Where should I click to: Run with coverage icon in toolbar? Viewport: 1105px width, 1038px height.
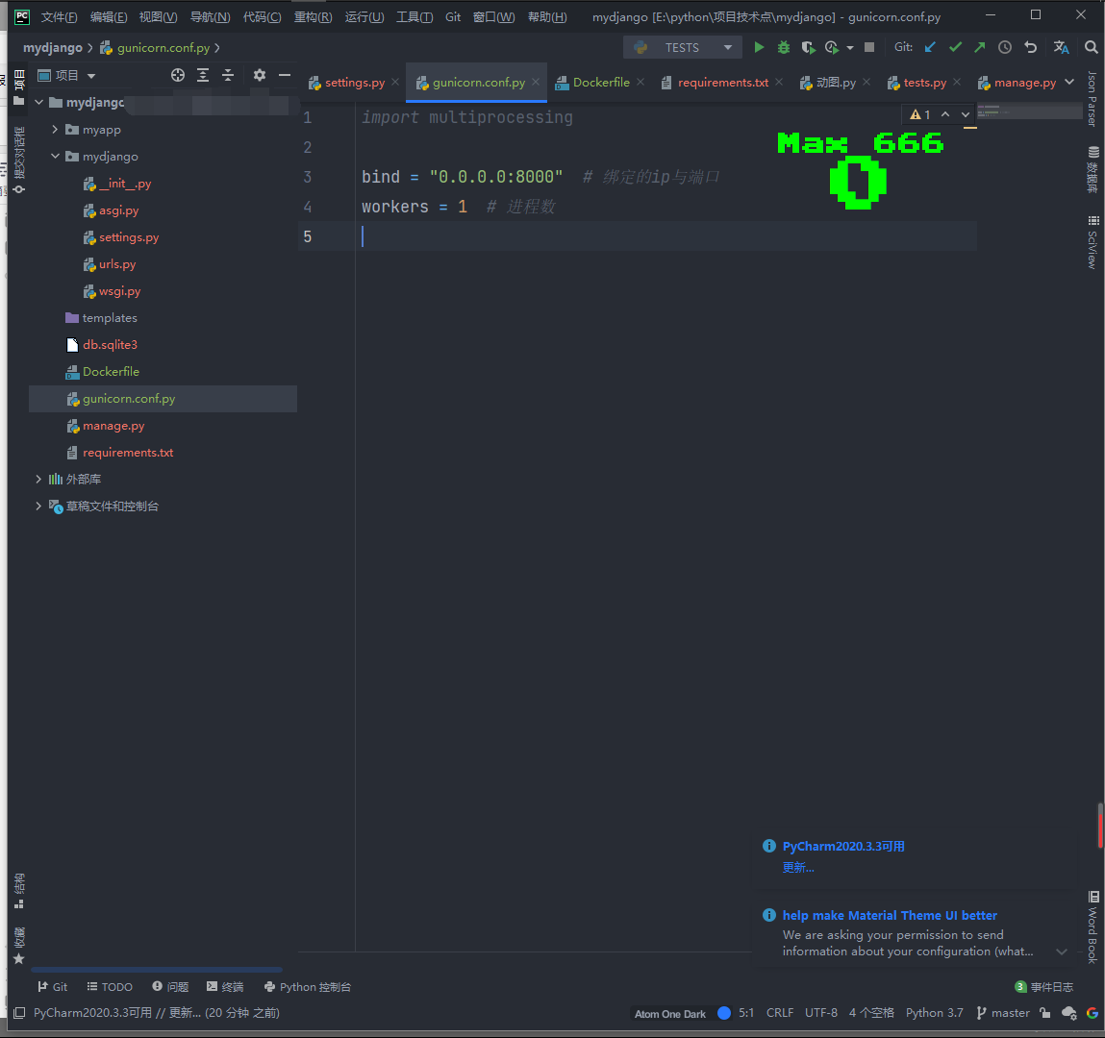click(x=808, y=47)
